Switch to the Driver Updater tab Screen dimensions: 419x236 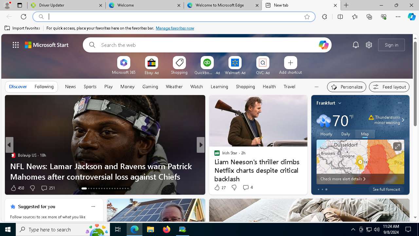click(67, 5)
